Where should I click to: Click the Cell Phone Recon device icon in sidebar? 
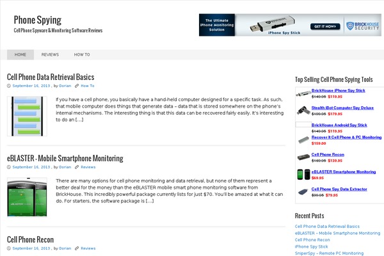303,157
